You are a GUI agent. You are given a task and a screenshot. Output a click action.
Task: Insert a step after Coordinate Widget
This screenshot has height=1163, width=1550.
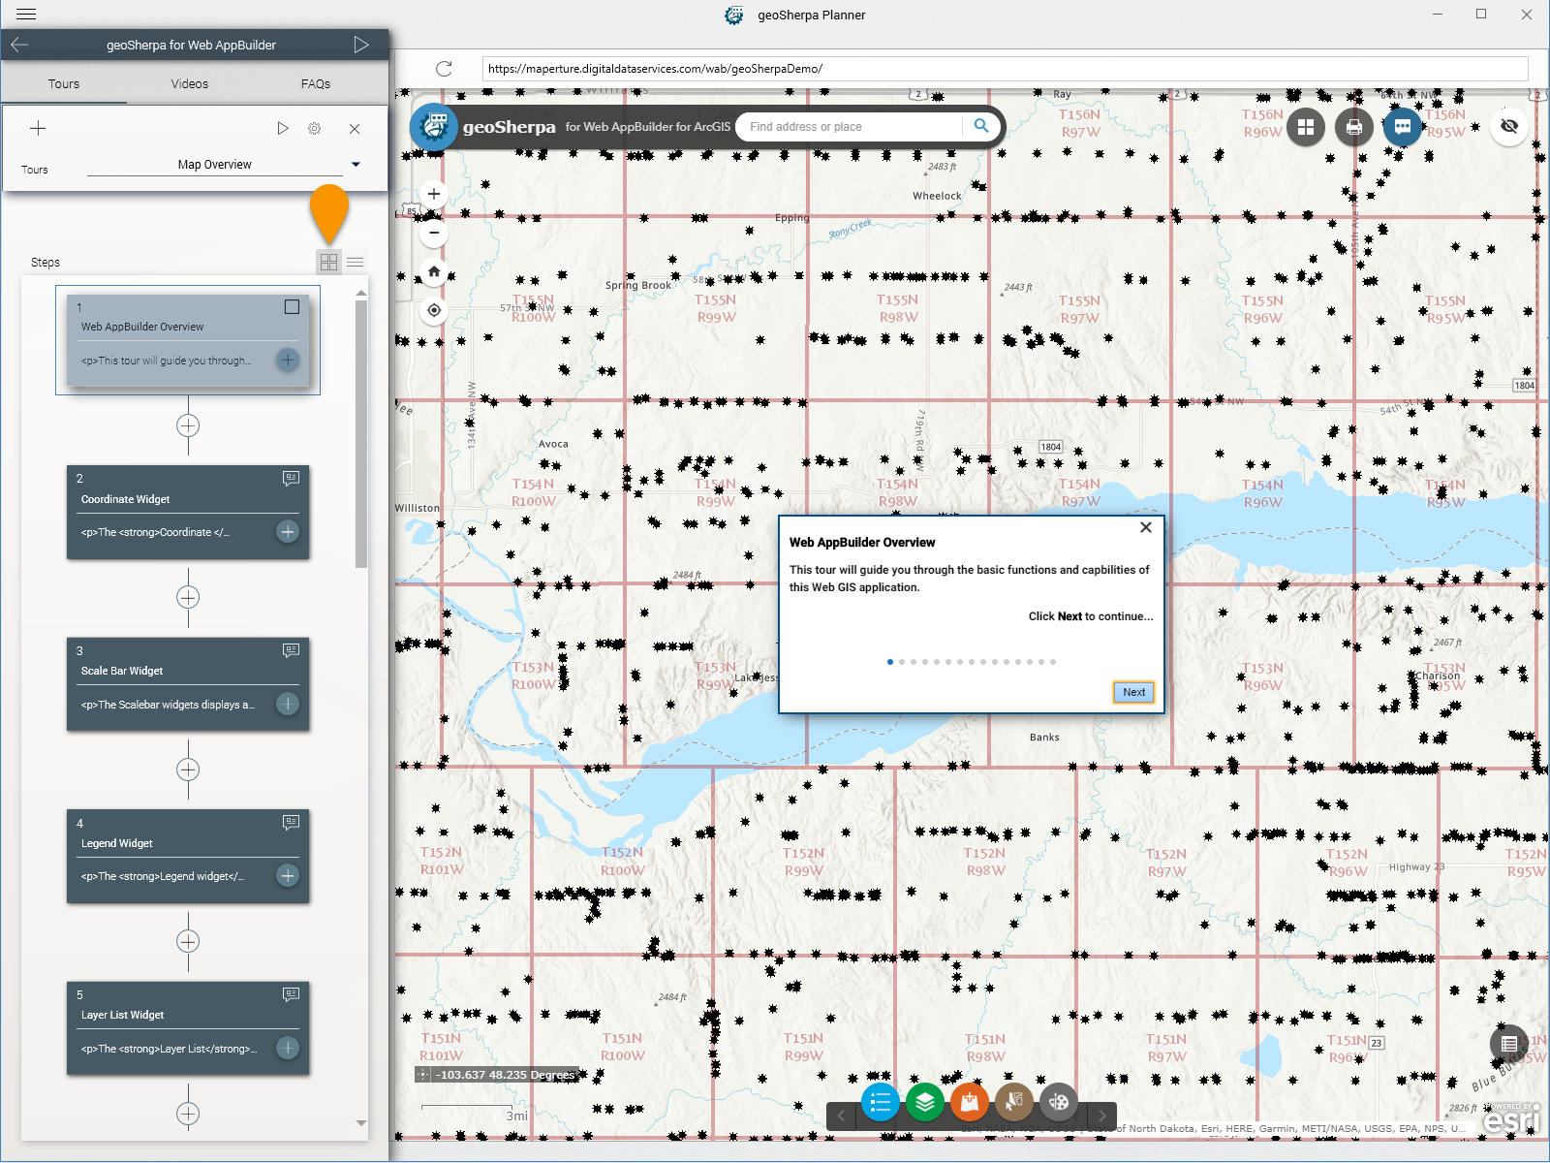click(188, 597)
